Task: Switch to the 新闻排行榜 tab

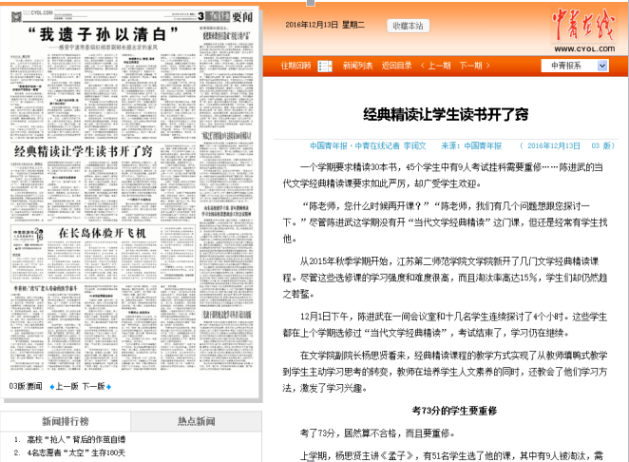Action: (65, 421)
